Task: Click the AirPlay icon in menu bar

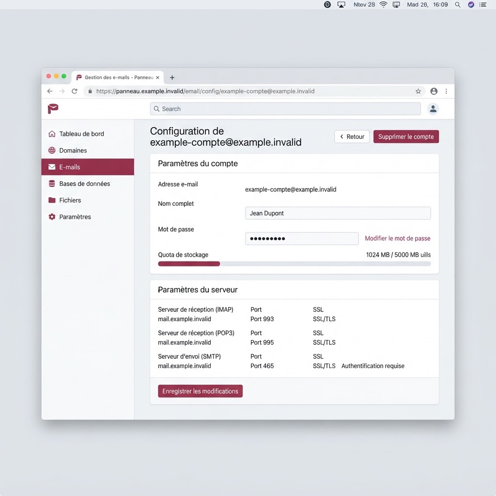Action: pos(341,5)
